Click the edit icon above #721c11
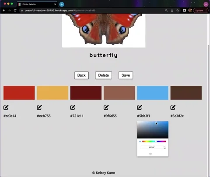The height and width of the screenshot is (177, 210). (x=73, y=107)
